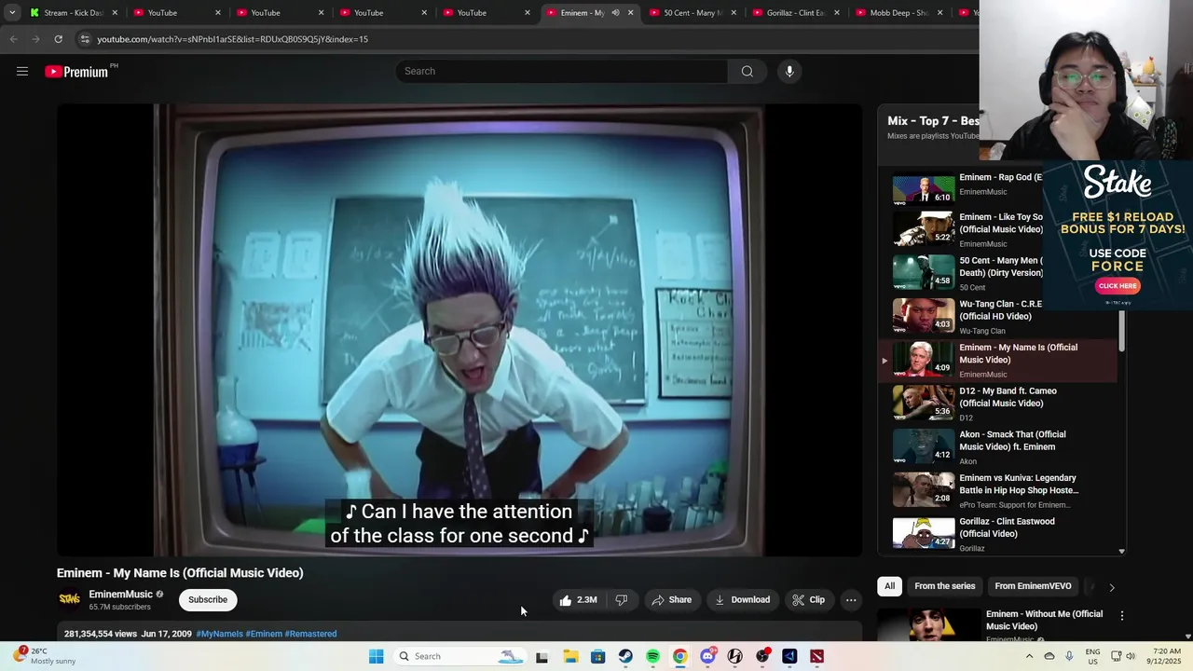Select the All filter chip

click(889, 586)
